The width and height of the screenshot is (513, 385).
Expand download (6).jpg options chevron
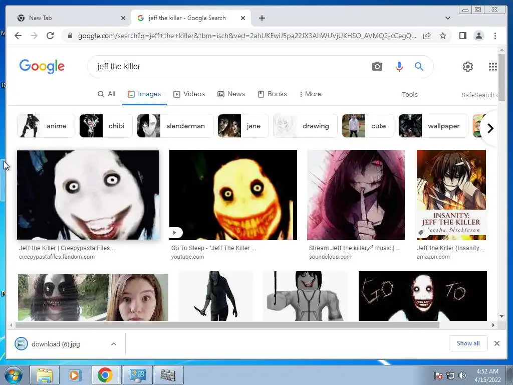[114, 344]
